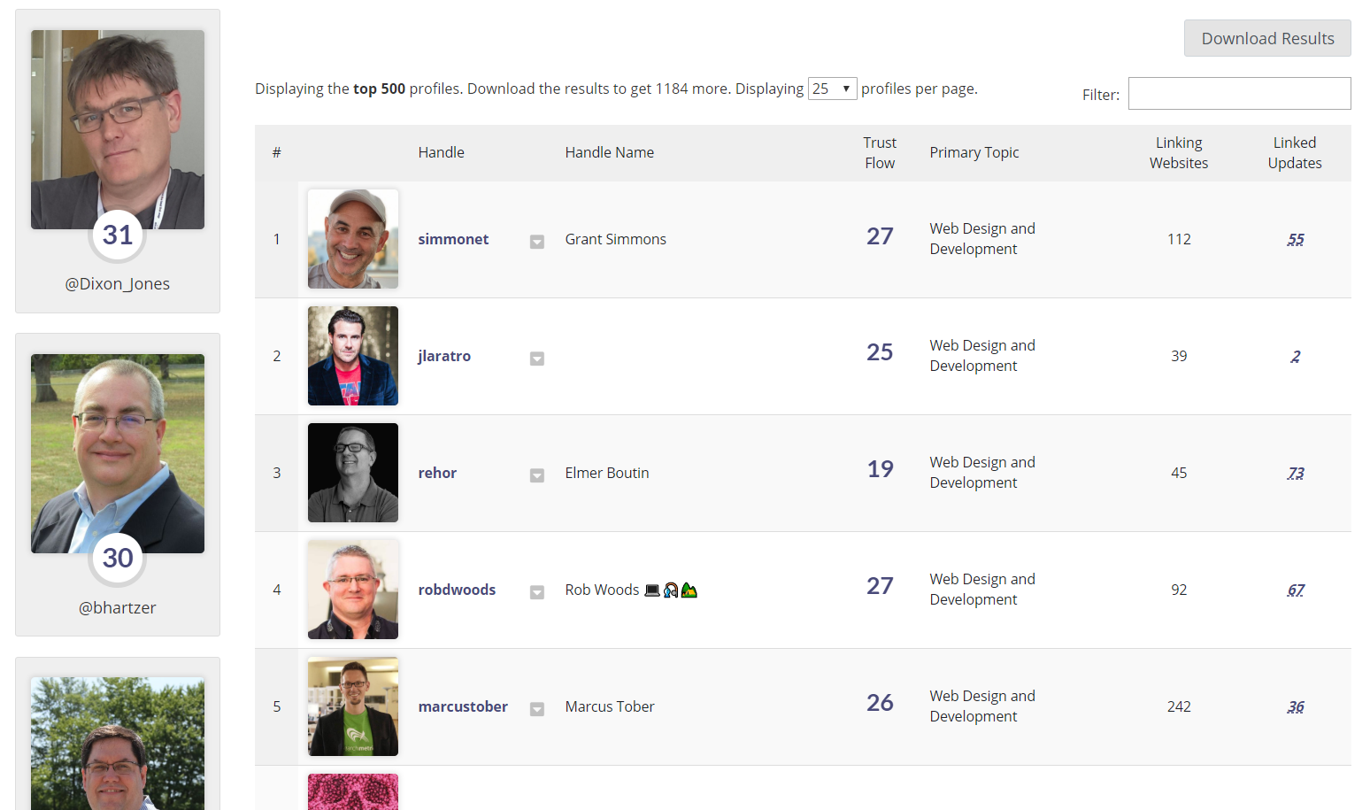
Task: Open the dropdown arrow beside simmonet
Action: [x=536, y=242]
